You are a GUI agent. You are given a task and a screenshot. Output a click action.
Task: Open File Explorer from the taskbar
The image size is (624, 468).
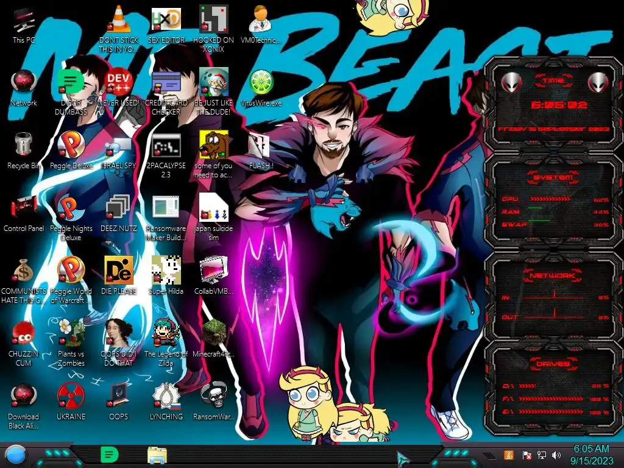(x=157, y=455)
